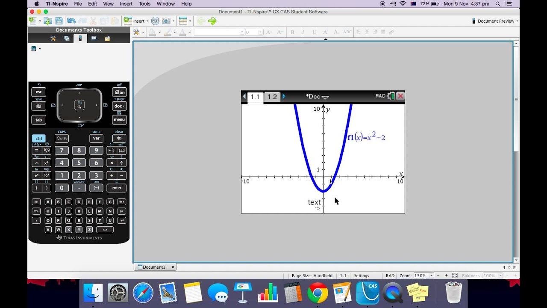Decrease zoom with minus button
This screenshot has height=308, width=547.
[439, 275]
